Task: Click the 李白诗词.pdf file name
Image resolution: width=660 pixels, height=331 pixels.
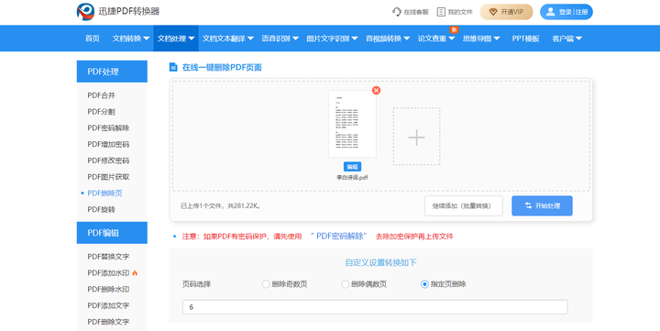Action: click(352, 178)
